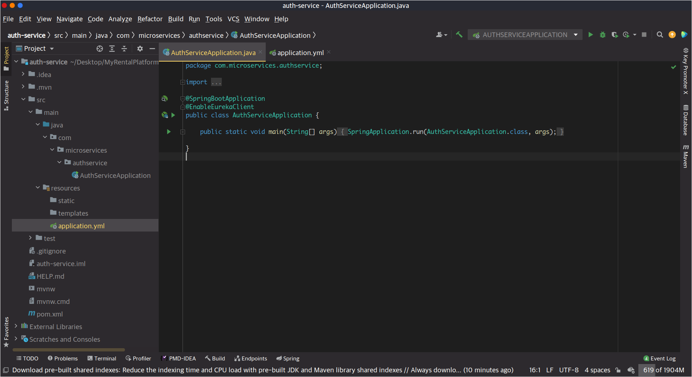Run with Coverage

(x=615, y=35)
